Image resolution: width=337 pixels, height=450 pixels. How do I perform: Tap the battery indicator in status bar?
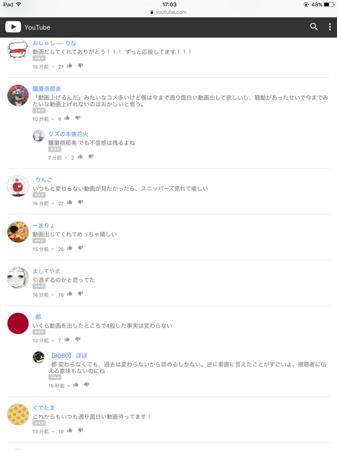[329, 5]
